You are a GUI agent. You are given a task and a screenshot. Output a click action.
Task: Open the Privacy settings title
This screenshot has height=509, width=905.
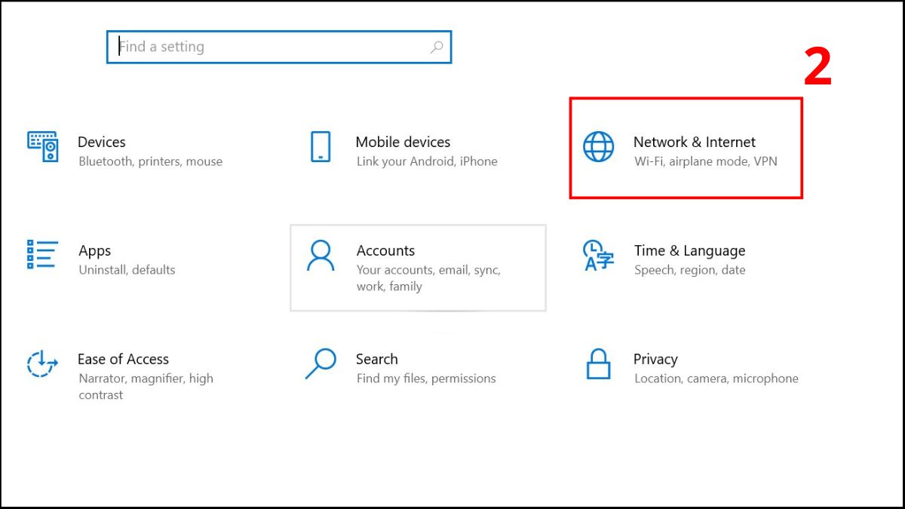pyautogui.click(x=655, y=359)
